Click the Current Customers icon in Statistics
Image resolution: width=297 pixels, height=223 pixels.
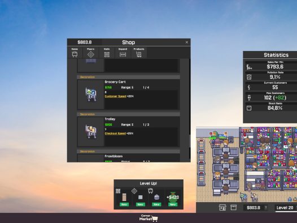pos(249,88)
